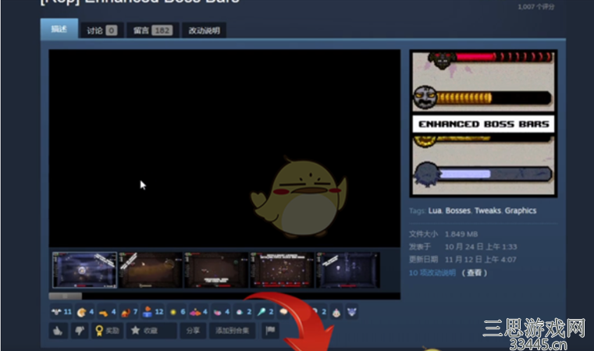Click the Graphics tag
The height and width of the screenshot is (351, 594).
tap(521, 211)
